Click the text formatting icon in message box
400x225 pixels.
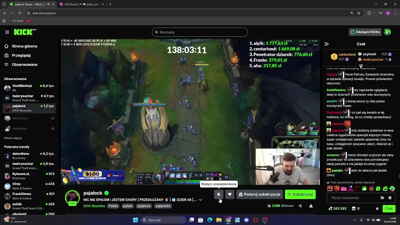click(382, 198)
